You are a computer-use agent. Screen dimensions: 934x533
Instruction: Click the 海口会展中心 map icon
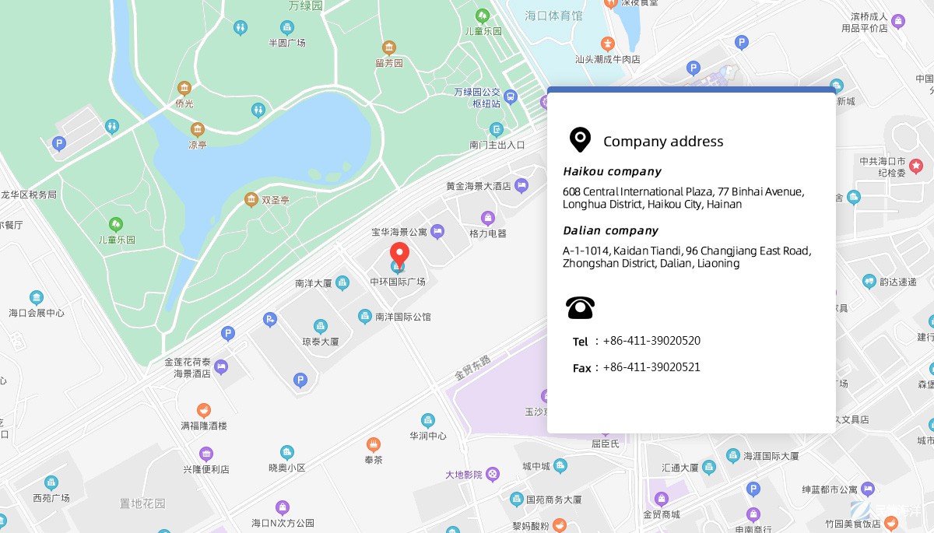pos(37,297)
